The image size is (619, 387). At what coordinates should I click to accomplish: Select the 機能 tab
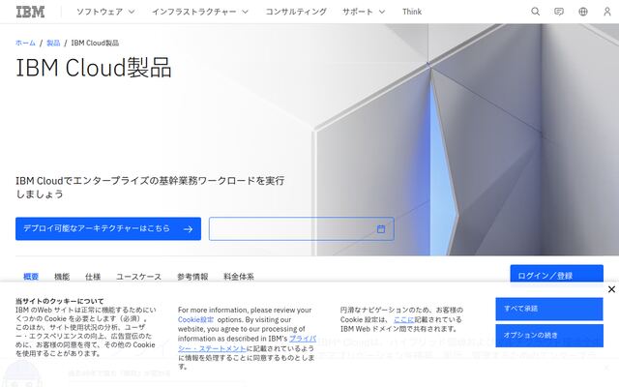(x=62, y=277)
